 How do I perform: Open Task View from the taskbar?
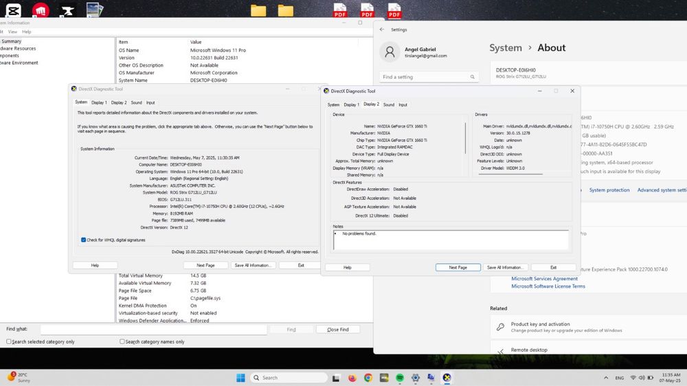click(336, 378)
